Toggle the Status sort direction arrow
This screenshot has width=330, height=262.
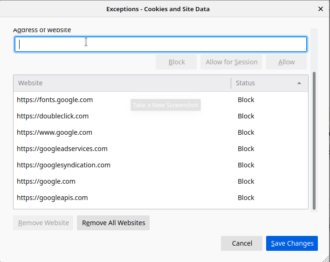point(299,83)
